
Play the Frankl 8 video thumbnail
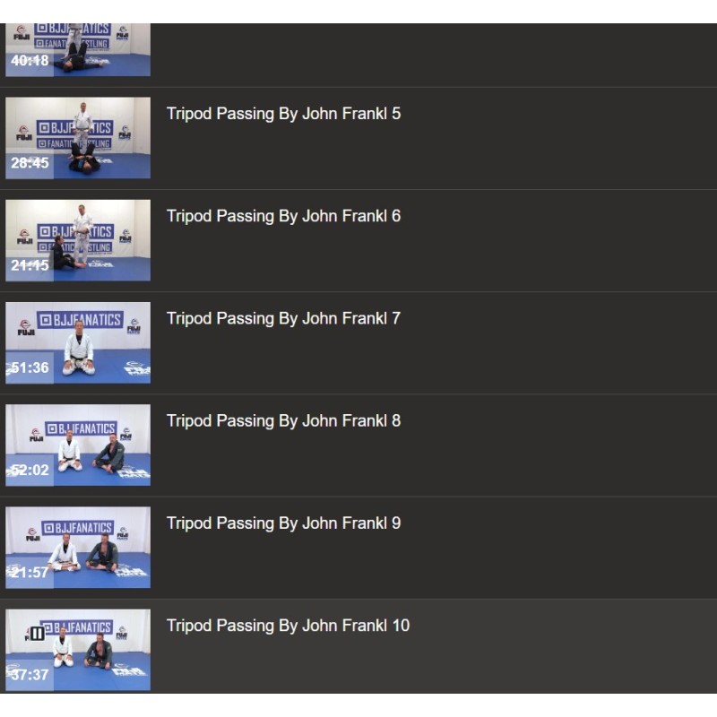coord(78,445)
